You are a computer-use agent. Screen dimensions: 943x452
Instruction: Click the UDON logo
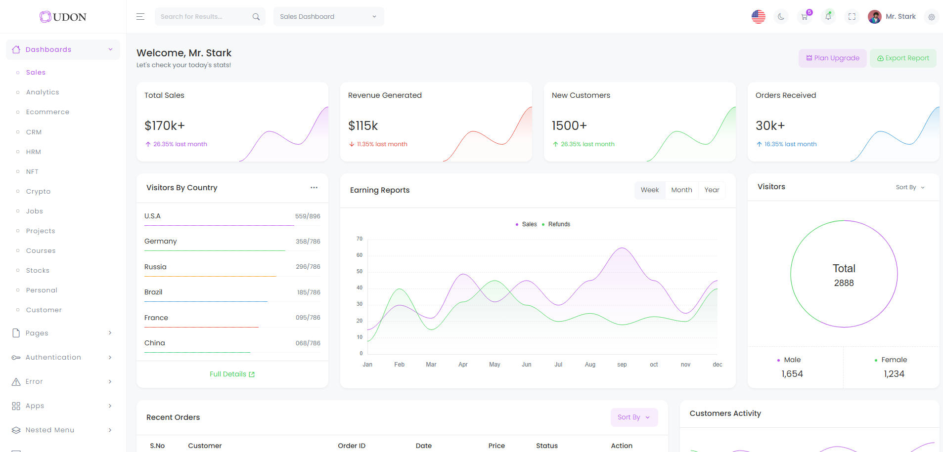tap(63, 17)
